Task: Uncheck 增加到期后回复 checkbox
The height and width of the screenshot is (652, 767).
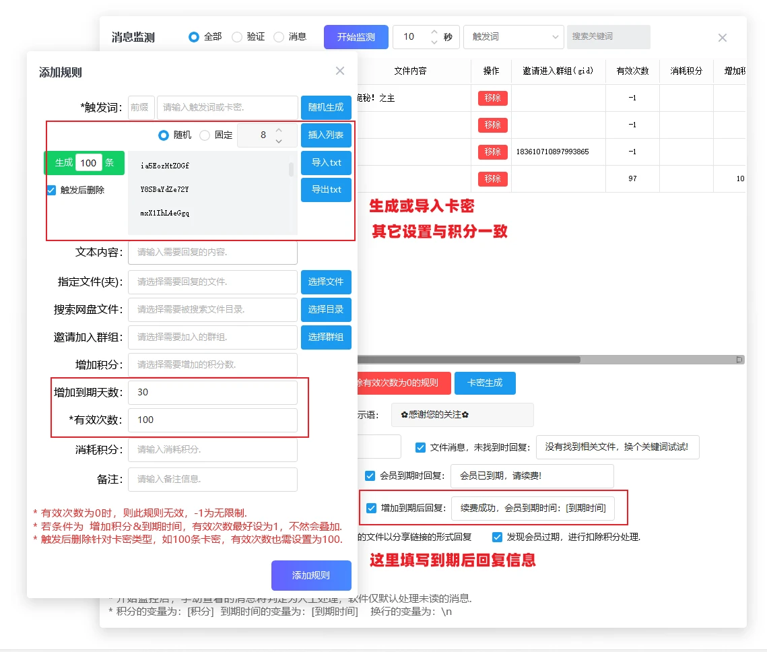Action: 371,509
